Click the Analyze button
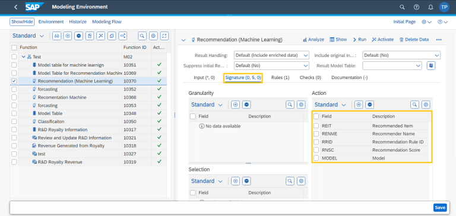456x216 pixels. click(x=313, y=40)
